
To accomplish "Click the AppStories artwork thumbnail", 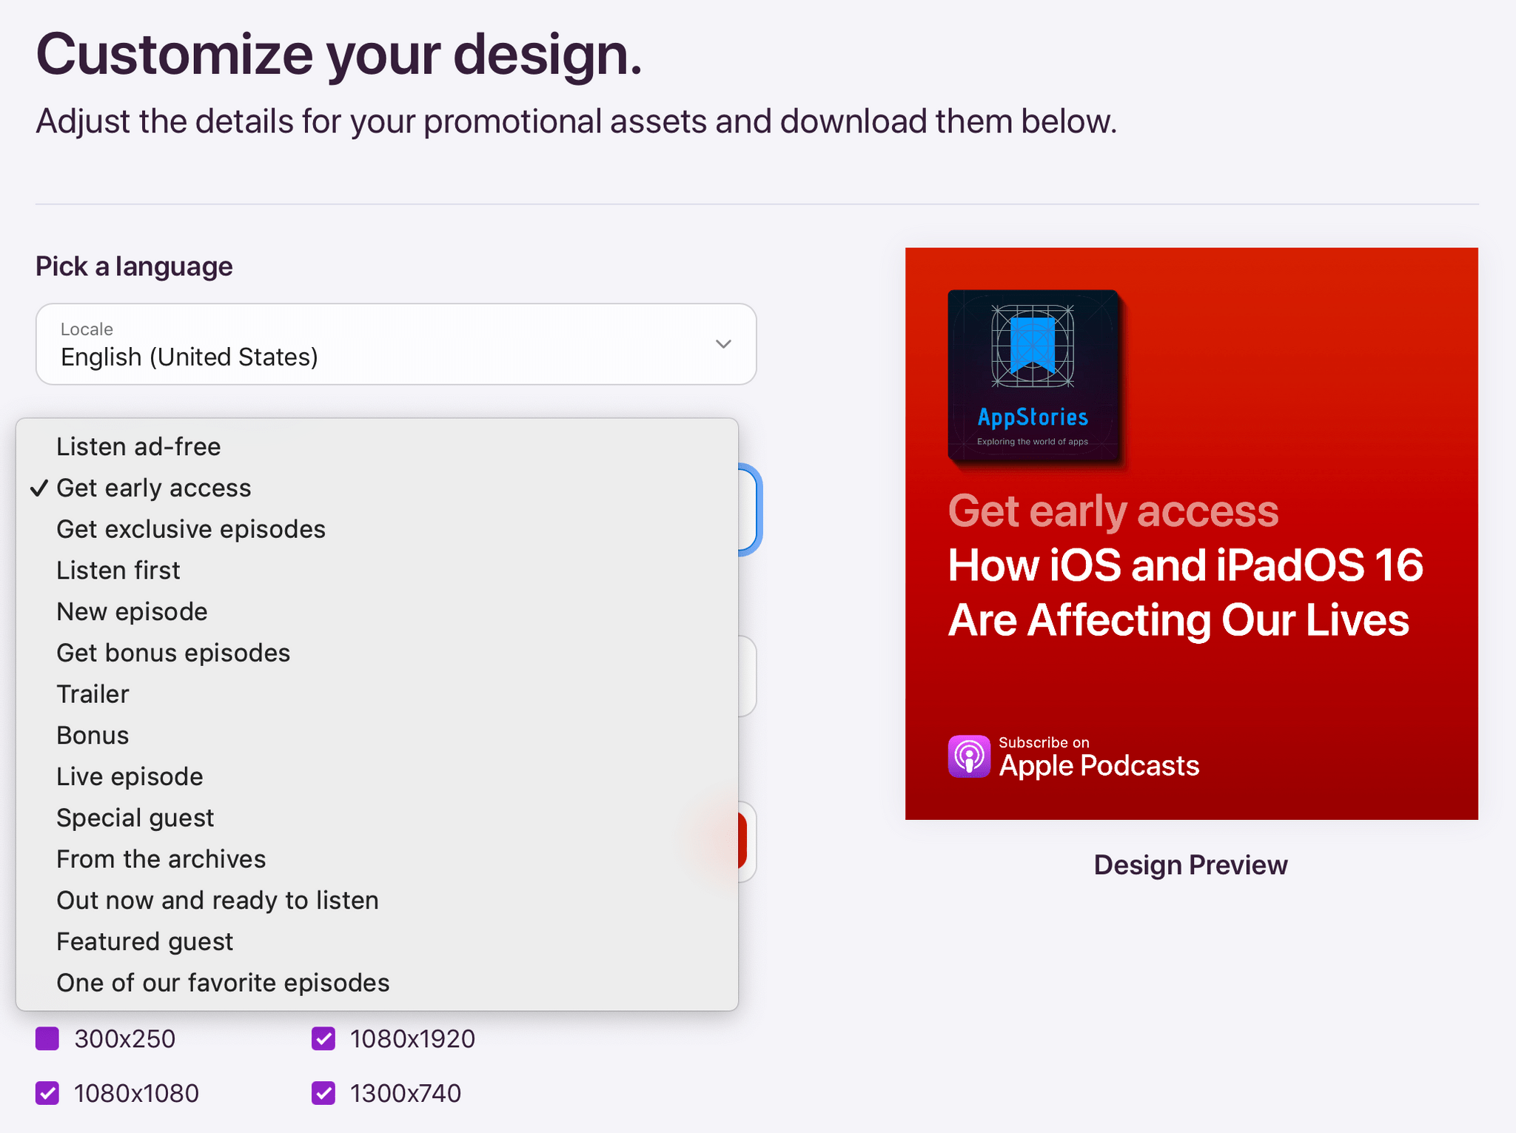I will click(x=1033, y=376).
